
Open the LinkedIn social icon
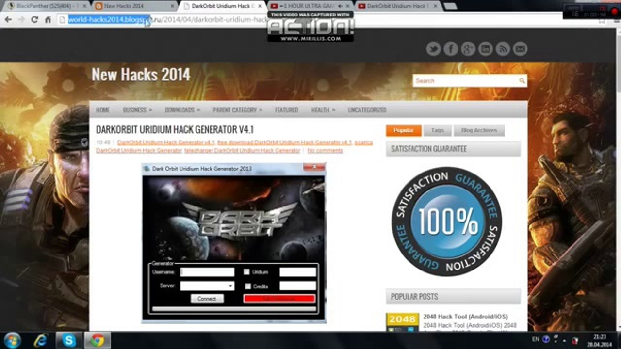coord(486,49)
